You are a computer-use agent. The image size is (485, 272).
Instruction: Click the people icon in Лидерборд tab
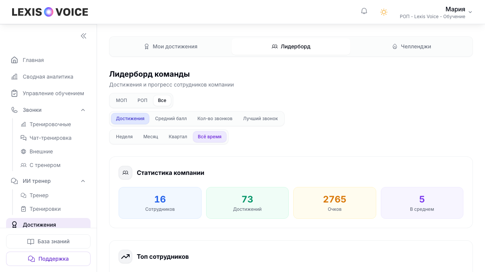[x=275, y=46]
